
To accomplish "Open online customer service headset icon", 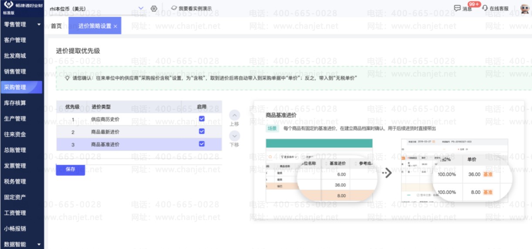I will [x=485, y=8].
